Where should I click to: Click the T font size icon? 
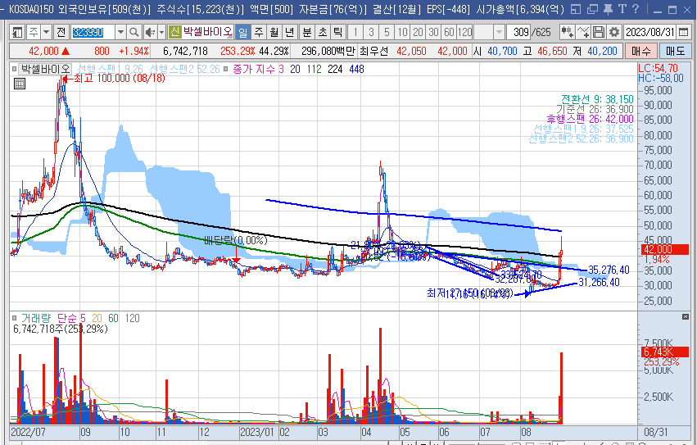pyautogui.click(x=622, y=9)
